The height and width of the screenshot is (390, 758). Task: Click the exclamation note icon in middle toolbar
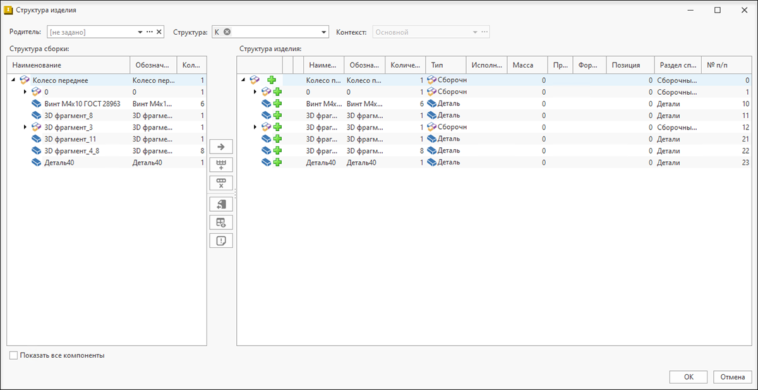tap(221, 240)
